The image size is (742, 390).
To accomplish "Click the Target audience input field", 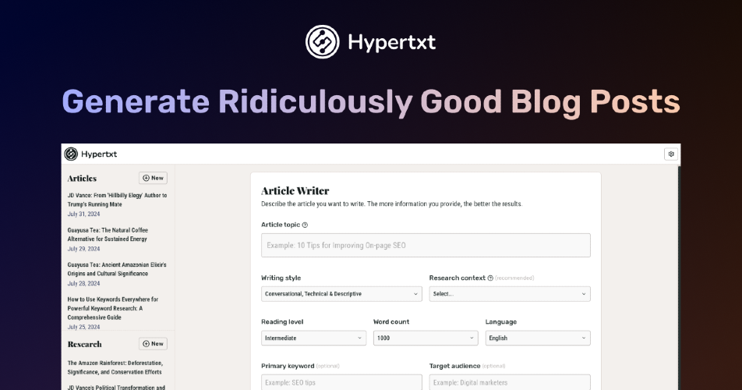I will coord(510,382).
